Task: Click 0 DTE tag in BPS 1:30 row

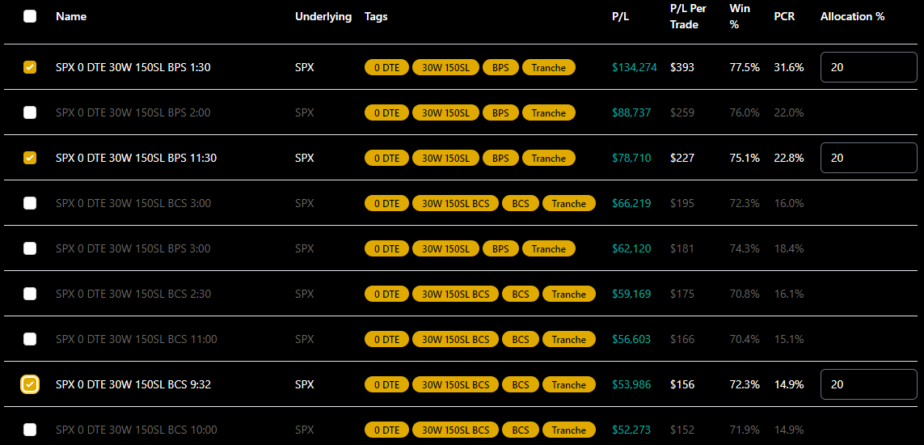Action: click(386, 68)
